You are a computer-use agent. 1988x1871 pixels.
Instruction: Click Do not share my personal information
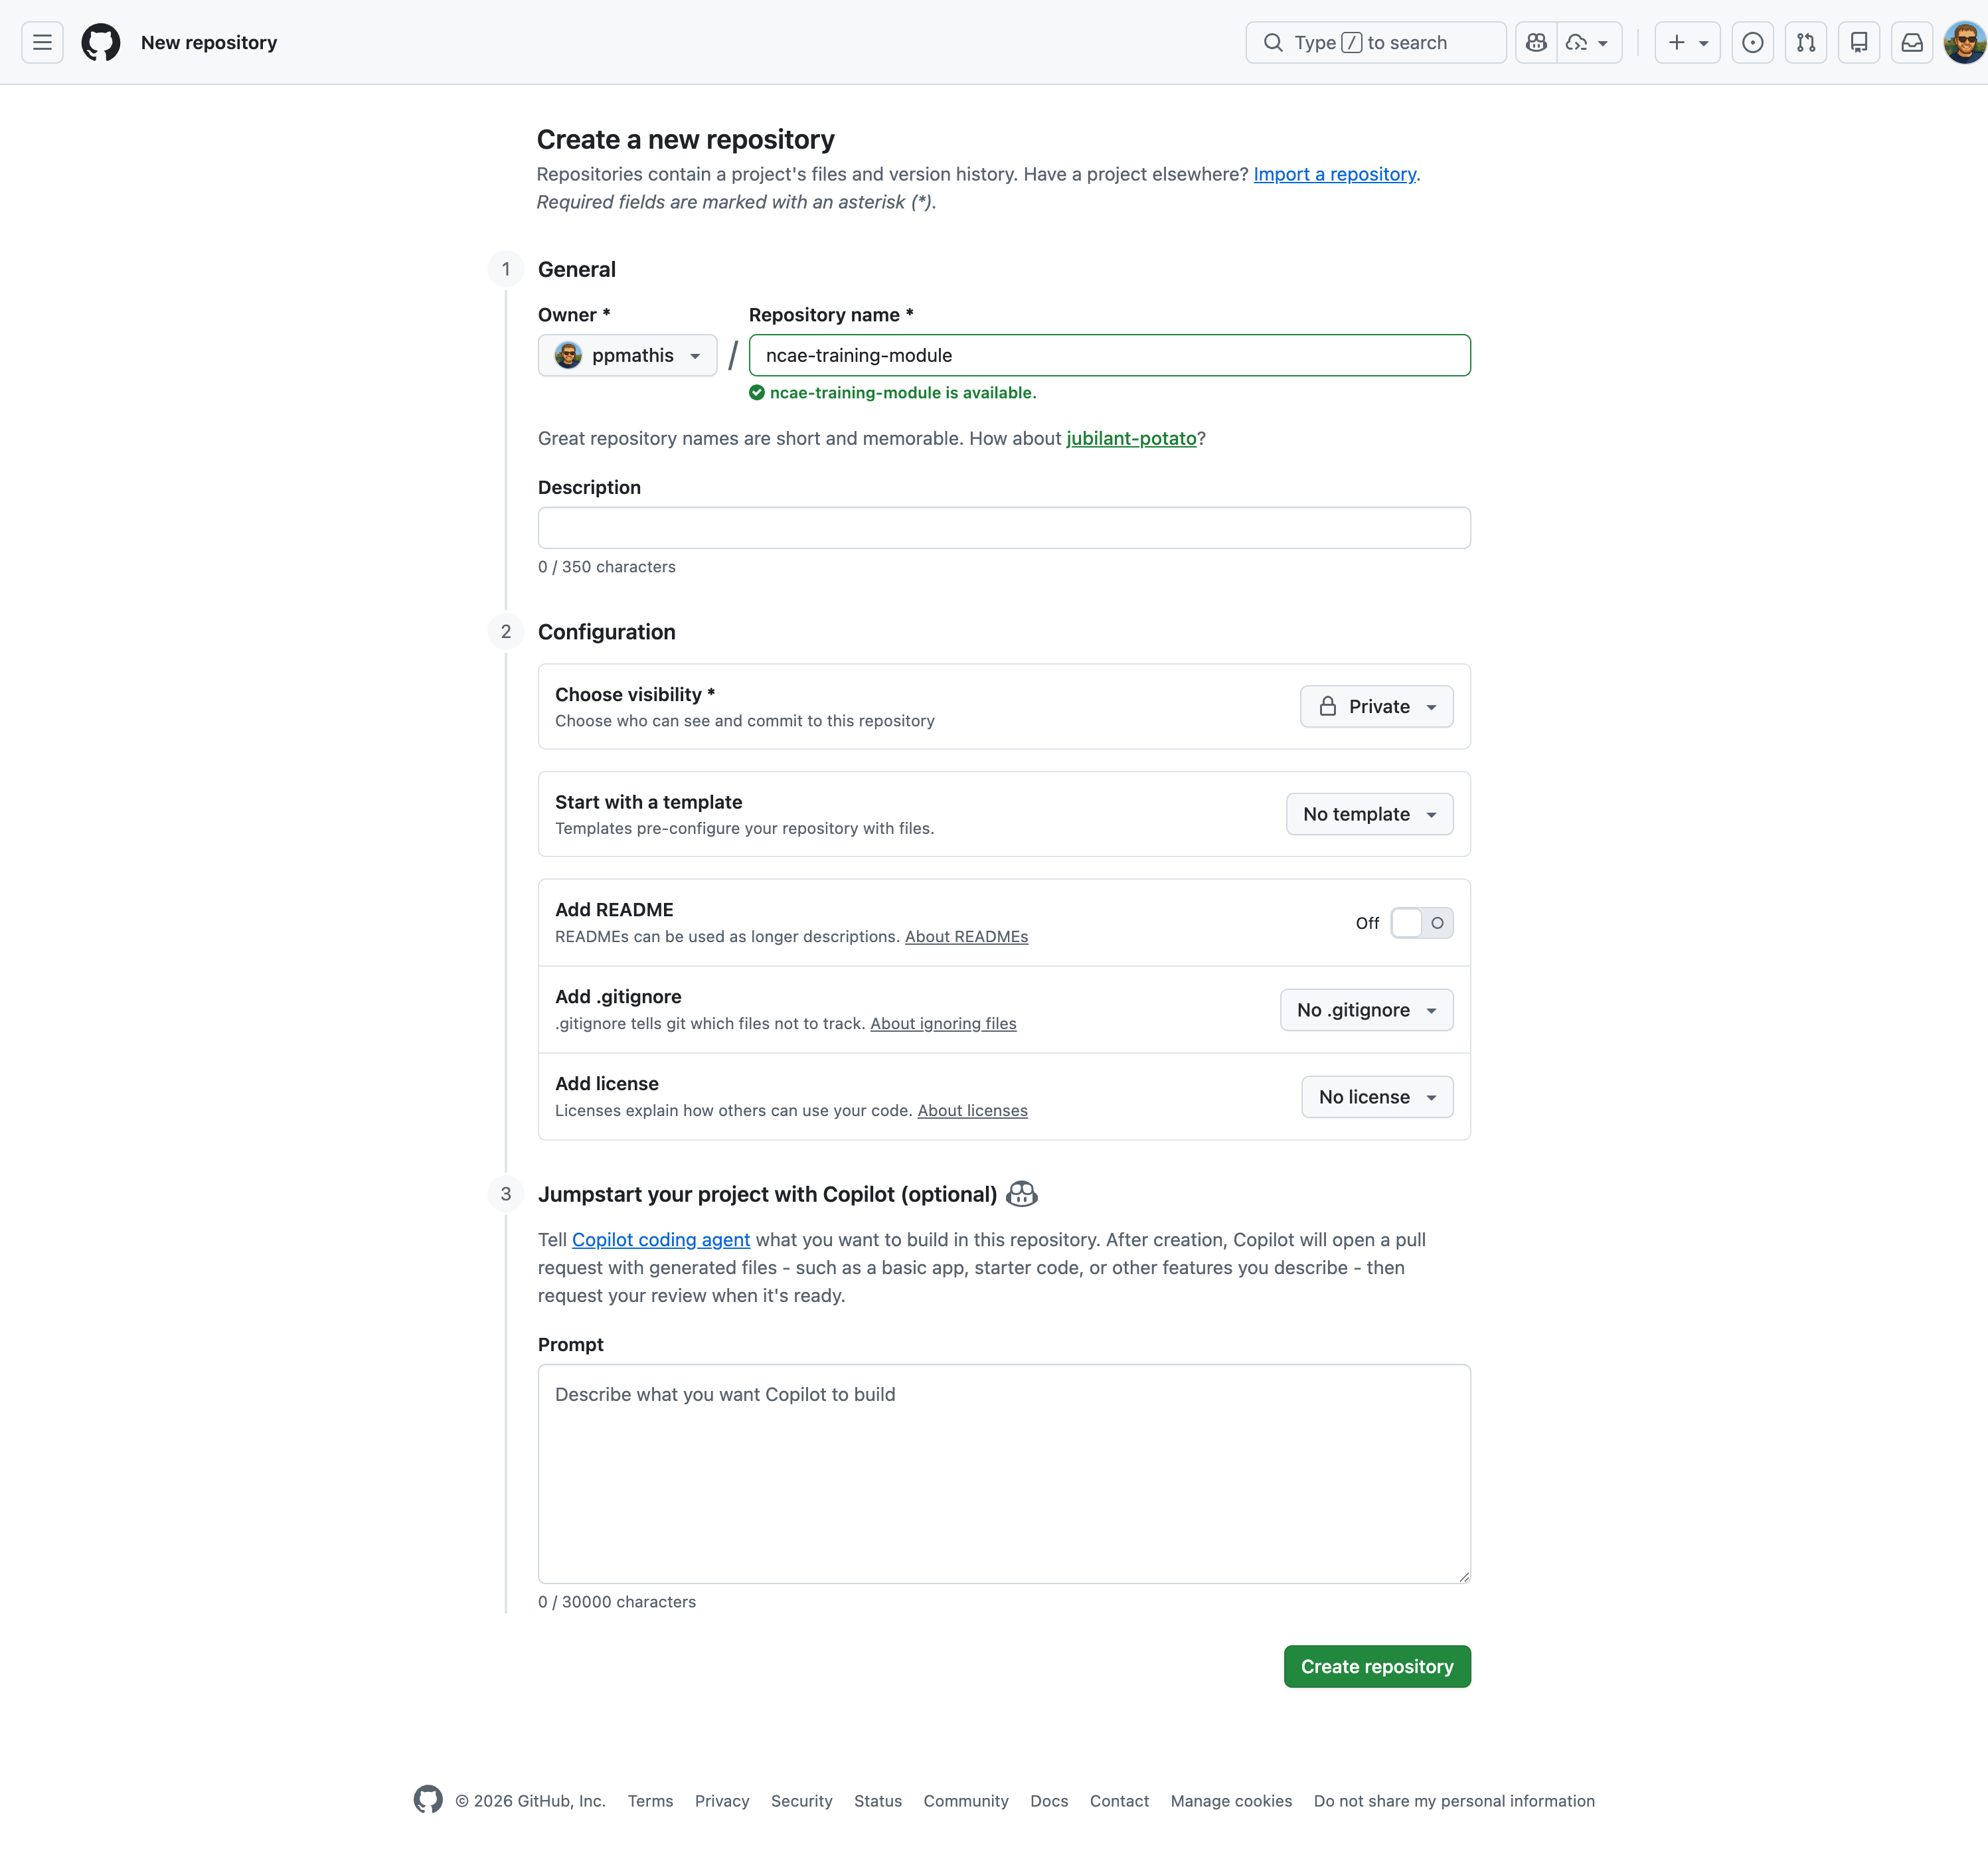point(1453,1801)
